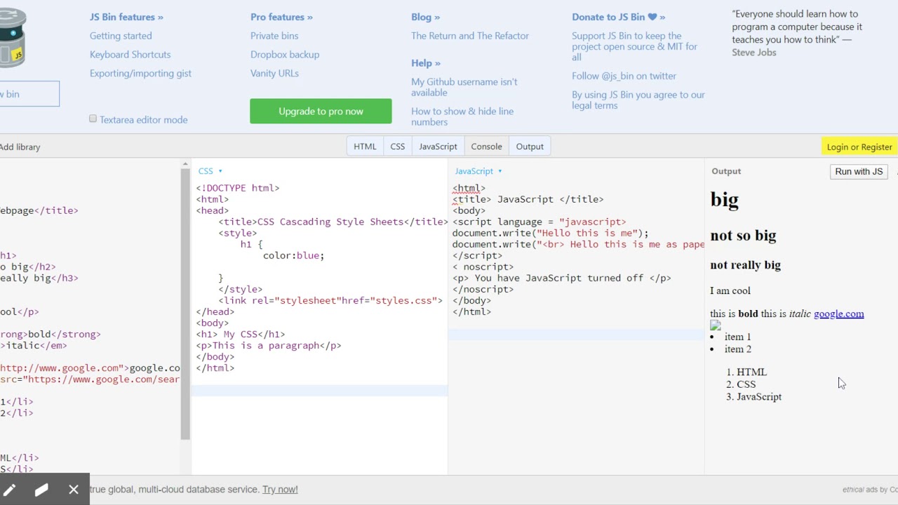Toggle the Output panel tab

tap(530, 147)
